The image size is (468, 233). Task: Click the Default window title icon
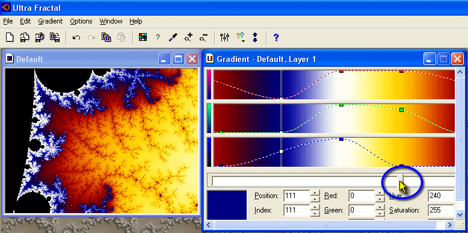(x=10, y=59)
